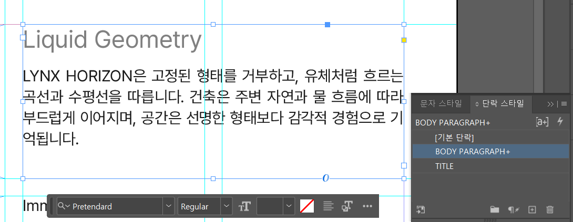This screenshot has height=222, width=573.
Task: Click the Pretendard font name field
Action: [116, 206]
